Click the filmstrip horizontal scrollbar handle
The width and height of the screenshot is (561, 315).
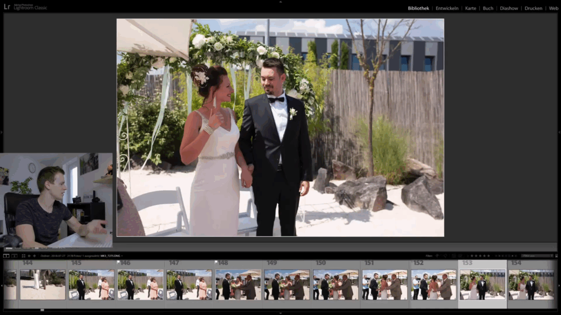[x=42, y=310]
